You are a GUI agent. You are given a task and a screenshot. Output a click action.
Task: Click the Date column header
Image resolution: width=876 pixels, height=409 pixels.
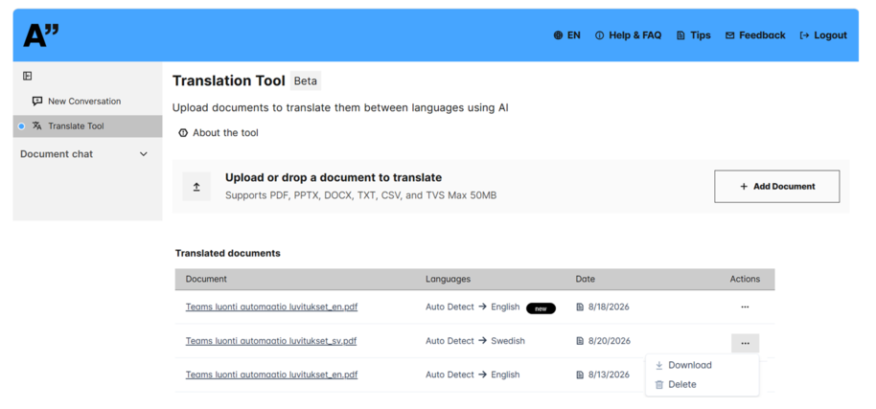586,279
